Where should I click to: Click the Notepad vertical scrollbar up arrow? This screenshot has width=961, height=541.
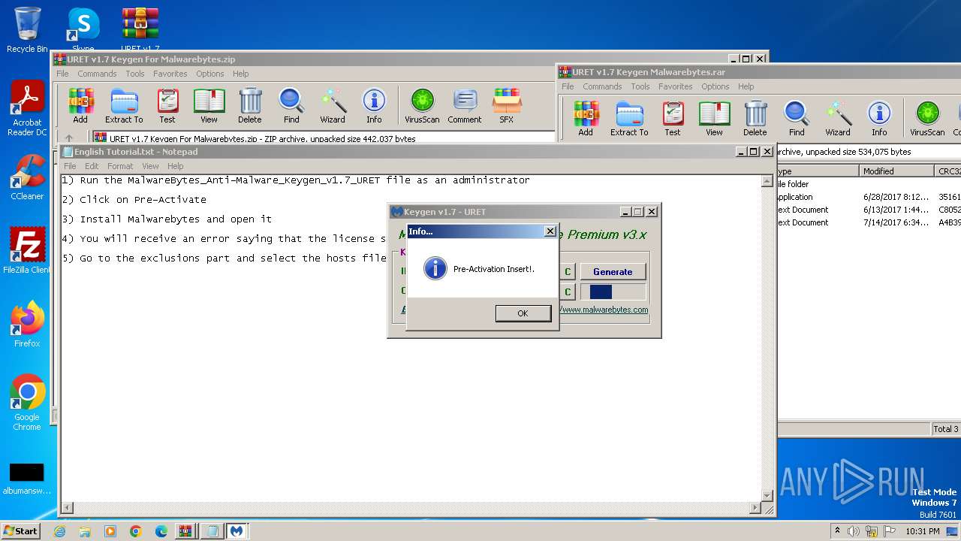767,181
